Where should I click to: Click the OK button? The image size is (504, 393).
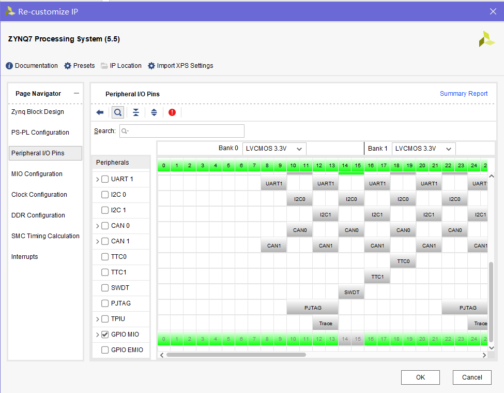pyautogui.click(x=420, y=377)
